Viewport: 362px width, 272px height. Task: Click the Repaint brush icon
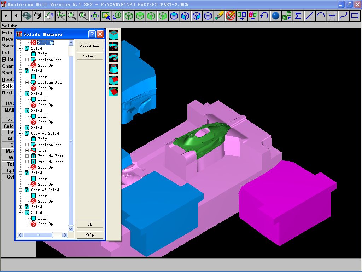[106, 16]
